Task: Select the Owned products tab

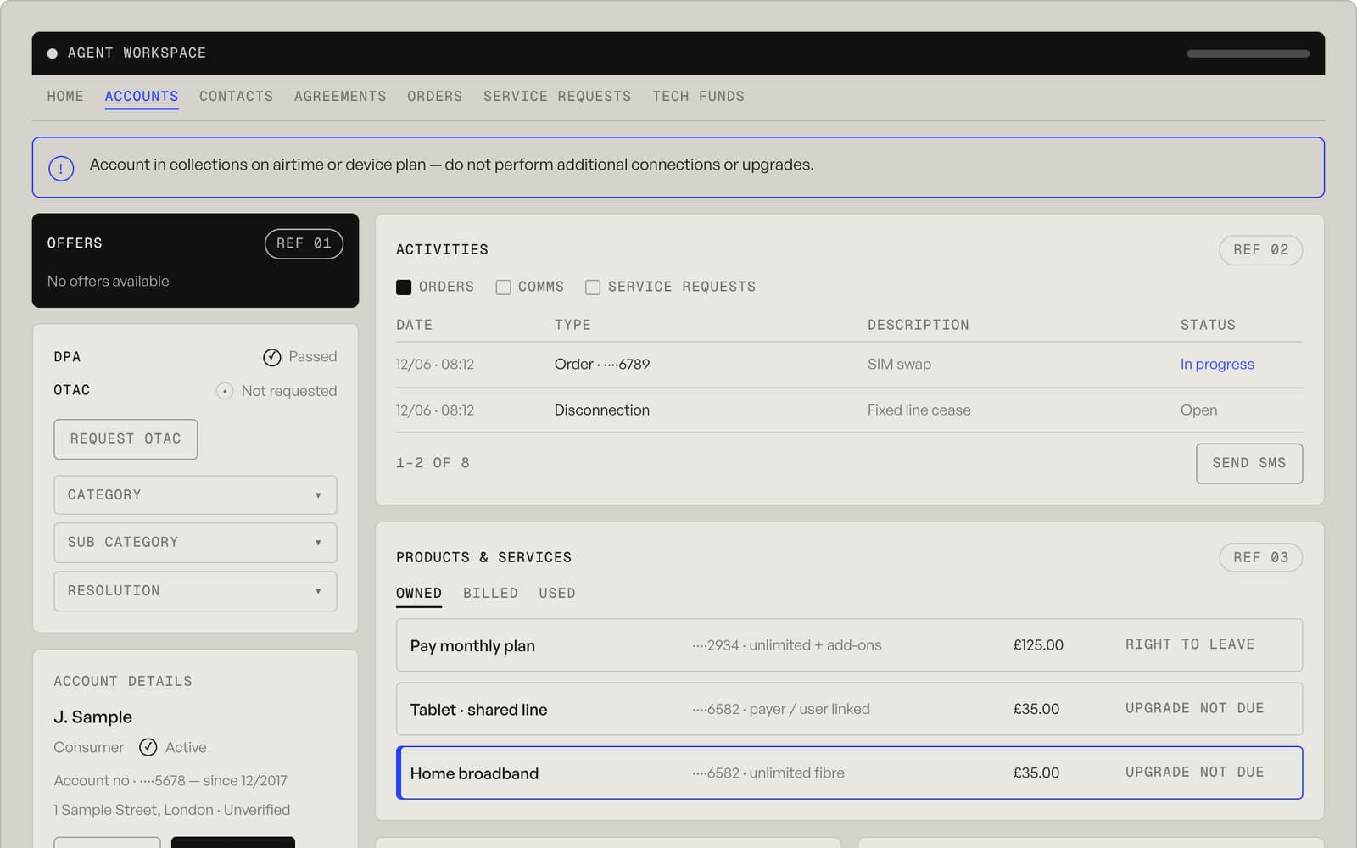Action: 419,594
